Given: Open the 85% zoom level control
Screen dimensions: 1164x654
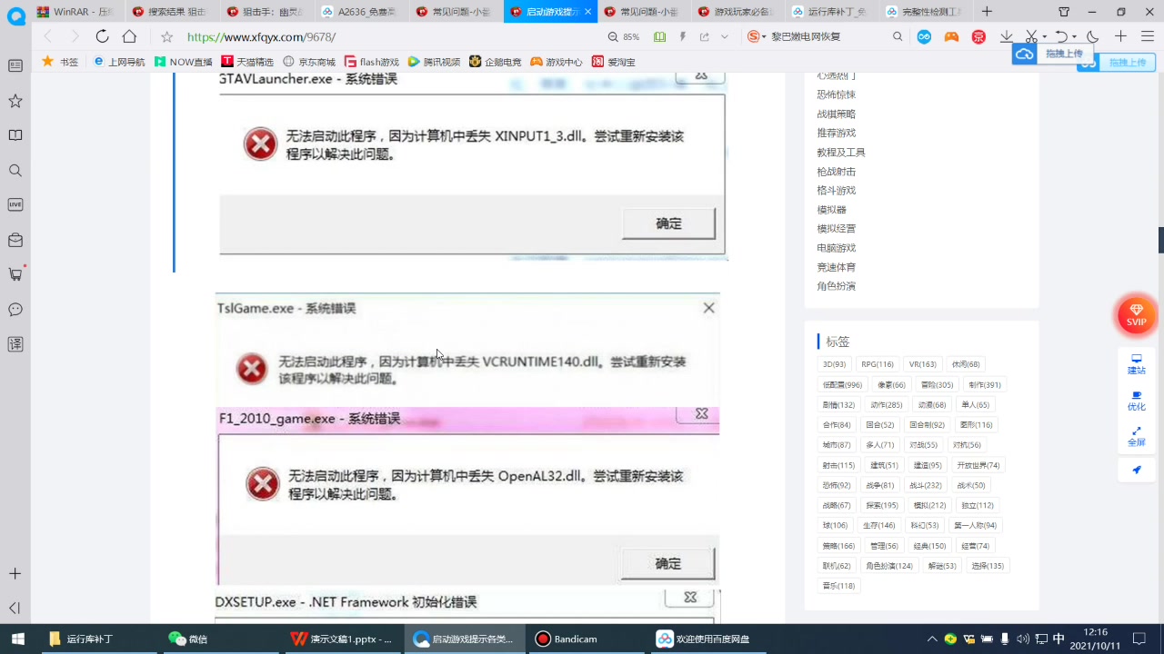Looking at the screenshot, I should 624,36.
